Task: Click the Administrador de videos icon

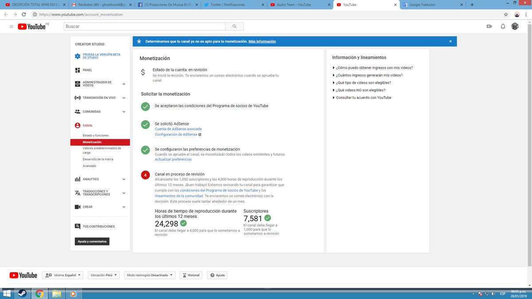Action: pyautogui.click(x=78, y=84)
